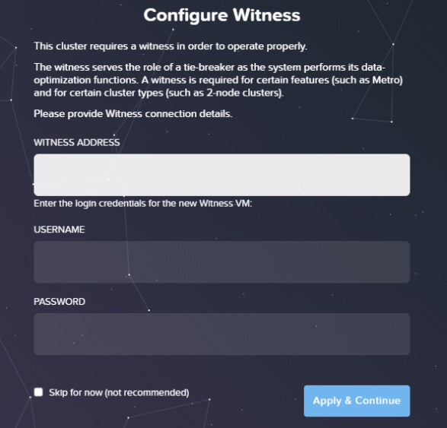Click the '2-node clusters' mention in description
This screenshot has height=428, width=447.
(243, 93)
